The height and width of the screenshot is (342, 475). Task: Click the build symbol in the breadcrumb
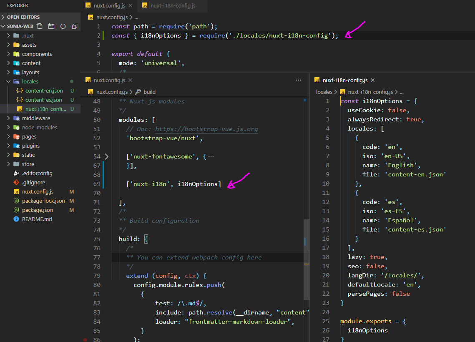150,91
